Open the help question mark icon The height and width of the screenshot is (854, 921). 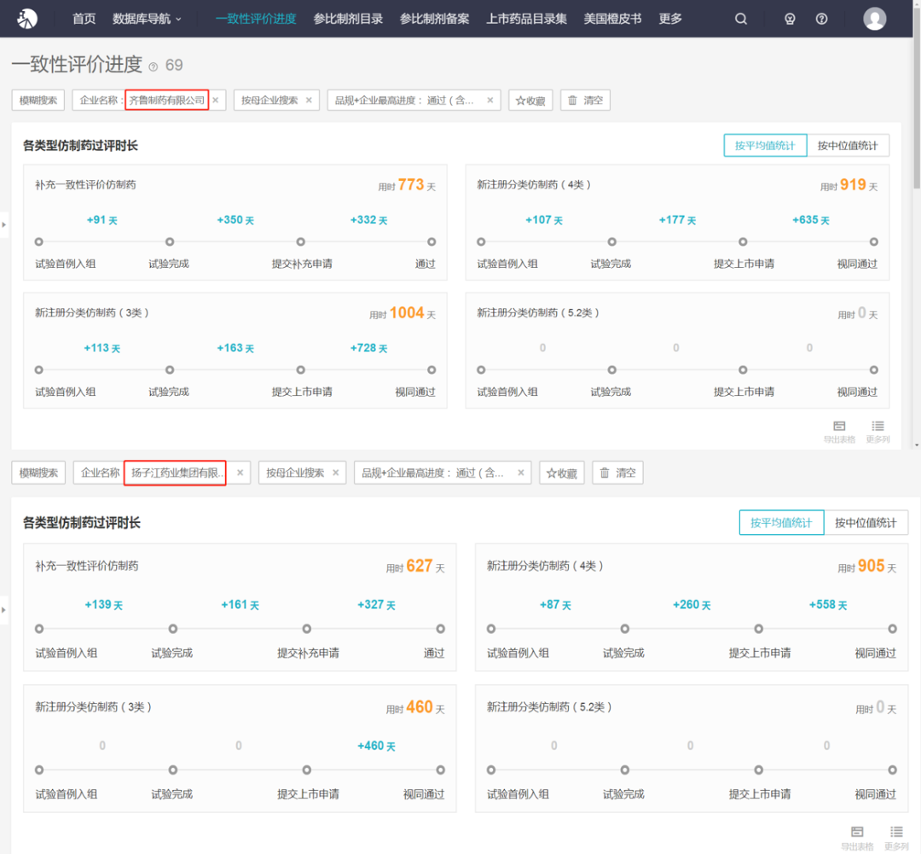tap(822, 19)
